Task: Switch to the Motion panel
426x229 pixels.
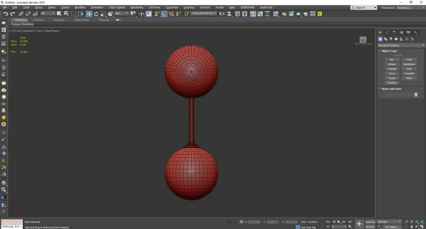Action: coord(401,33)
